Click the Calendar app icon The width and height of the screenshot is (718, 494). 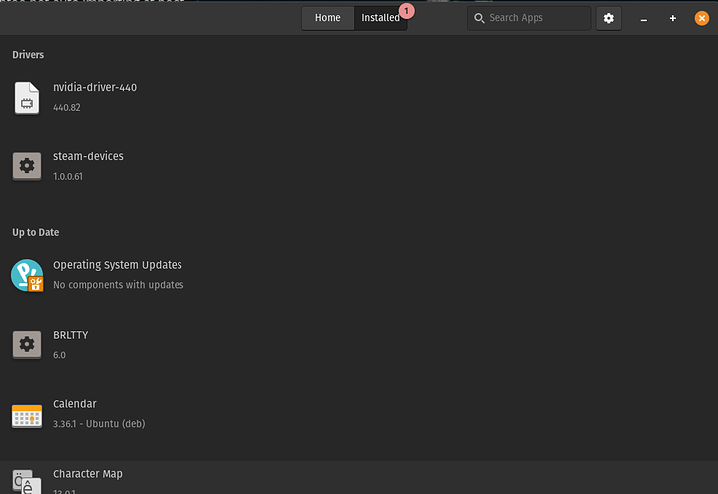[x=27, y=414]
